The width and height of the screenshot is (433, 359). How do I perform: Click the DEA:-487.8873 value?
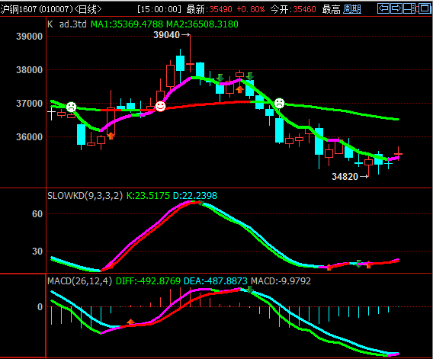click(x=216, y=281)
